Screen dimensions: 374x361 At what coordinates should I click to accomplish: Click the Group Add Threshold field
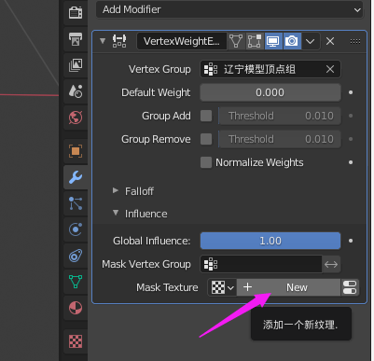(280, 116)
